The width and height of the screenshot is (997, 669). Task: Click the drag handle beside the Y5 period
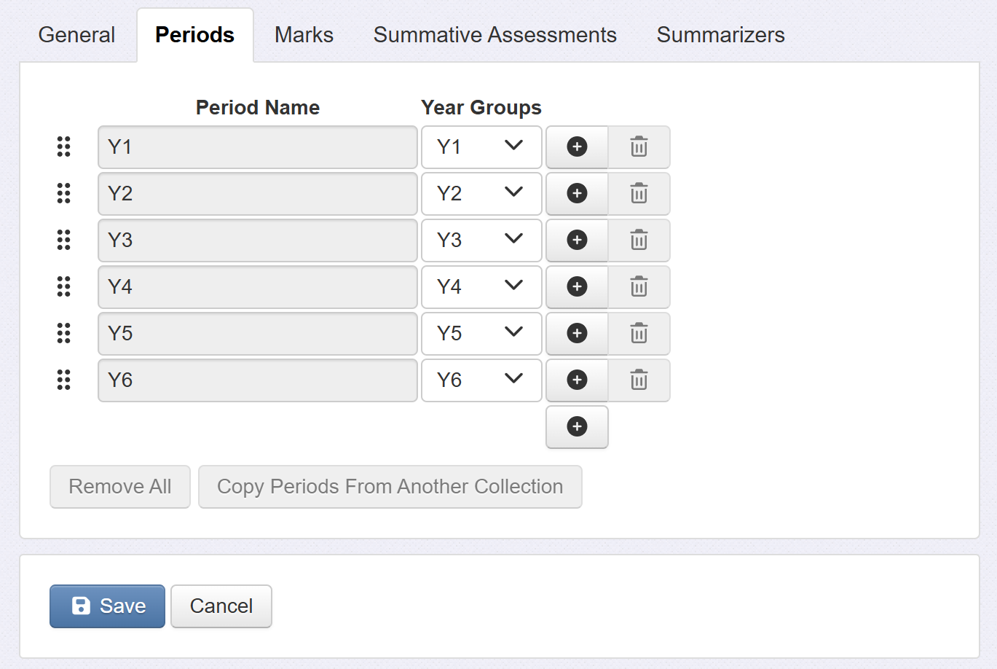point(64,334)
